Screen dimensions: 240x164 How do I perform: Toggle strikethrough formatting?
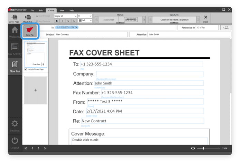[74, 20]
